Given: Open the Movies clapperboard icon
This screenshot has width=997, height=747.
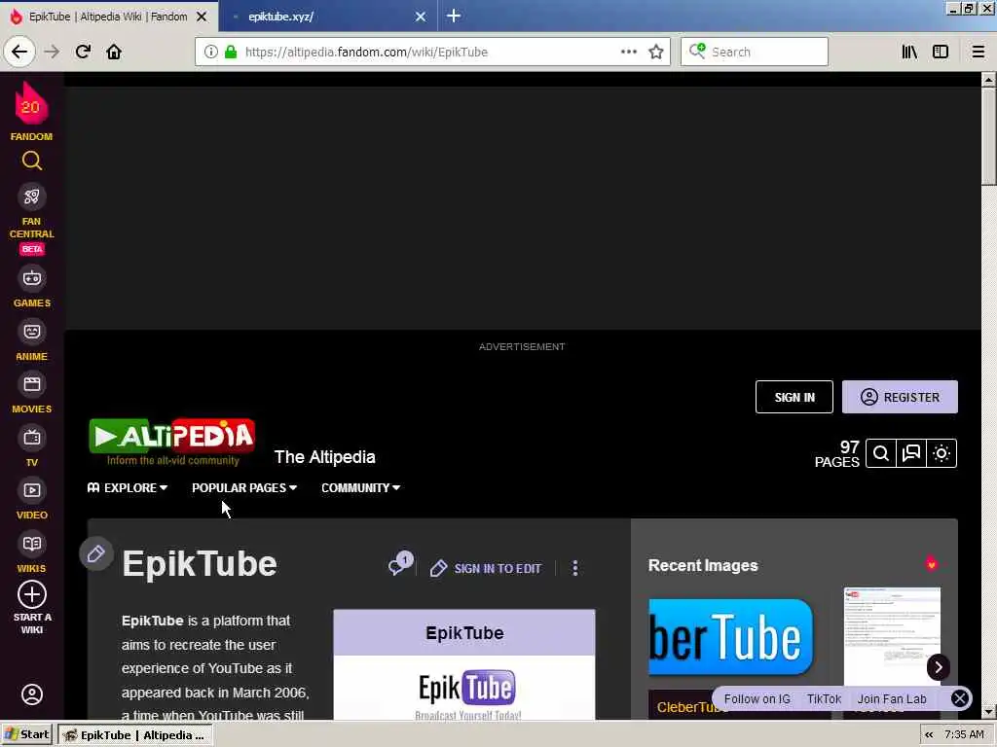Looking at the screenshot, I should point(32,384).
